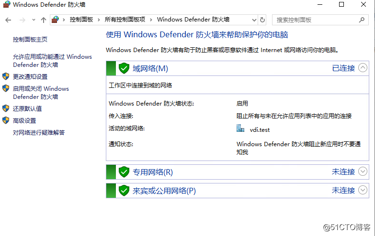Click the Back navigation arrow

[8, 20]
